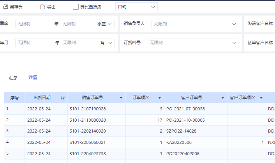Screen dimensions: 275x163
Task: Click the 另存为 label text
Action: 16,7
